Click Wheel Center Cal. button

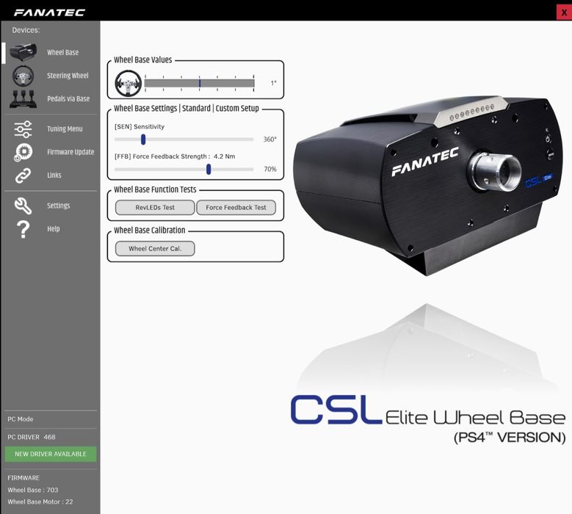click(x=155, y=249)
